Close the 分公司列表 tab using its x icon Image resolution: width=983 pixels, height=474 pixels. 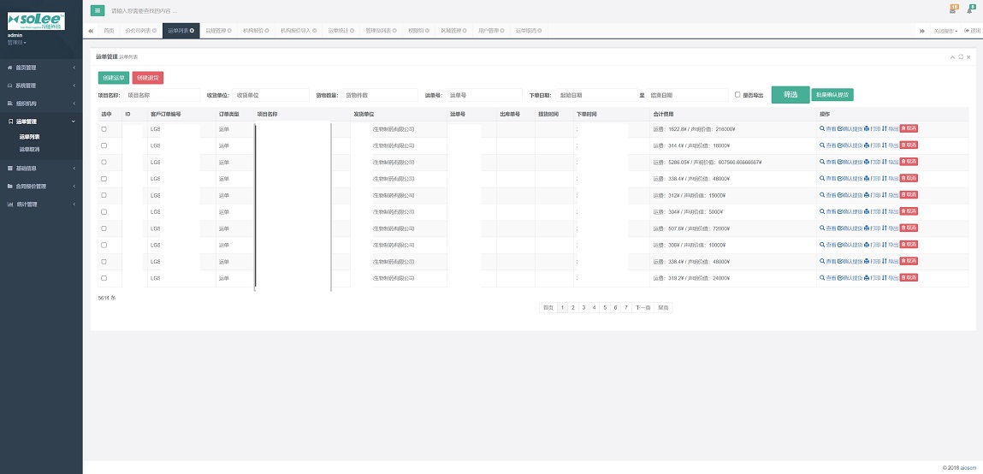coord(154,31)
